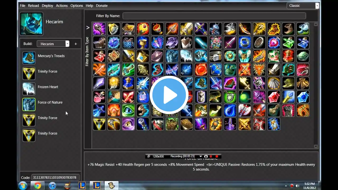Click the Force of Nature stats description
Screen dimensions: 338x190
coord(201,167)
